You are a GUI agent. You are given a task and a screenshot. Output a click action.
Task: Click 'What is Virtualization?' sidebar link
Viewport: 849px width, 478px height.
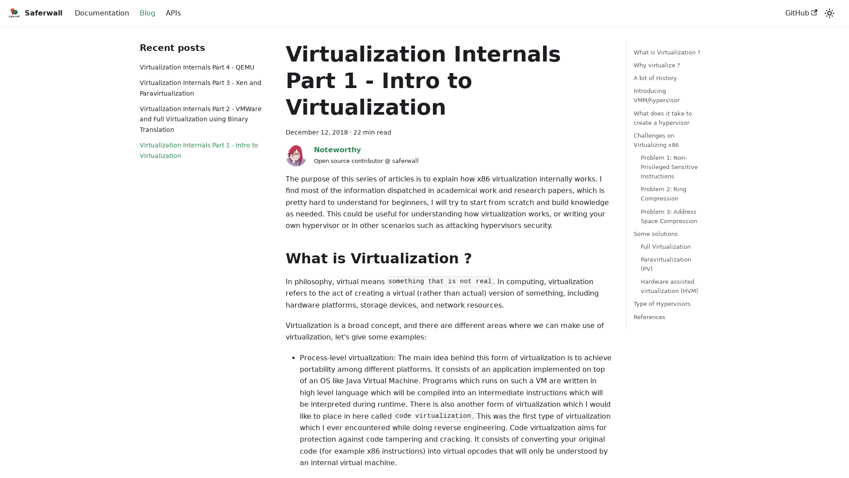coord(667,52)
